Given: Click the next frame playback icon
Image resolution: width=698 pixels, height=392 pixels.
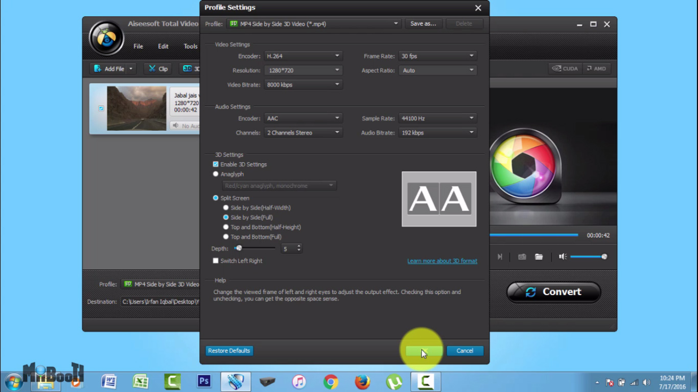Looking at the screenshot, I should coord(500,257).
